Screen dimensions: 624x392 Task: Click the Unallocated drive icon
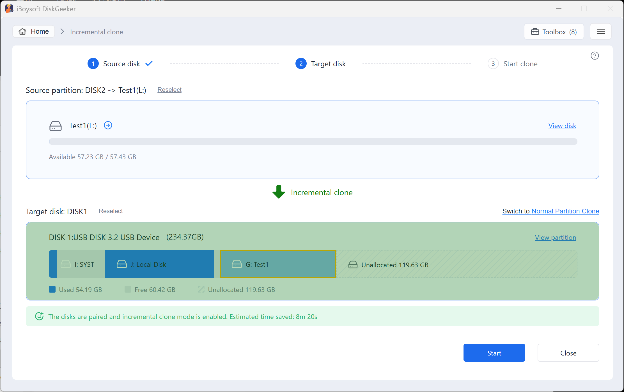[353, 265]
